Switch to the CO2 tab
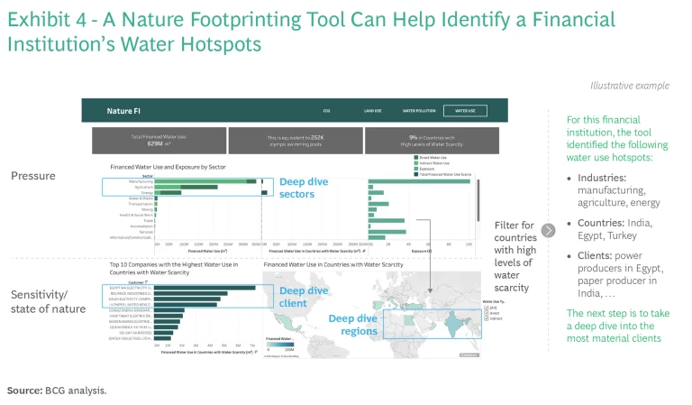Screen dimensions: 692x405 [327, 111]
